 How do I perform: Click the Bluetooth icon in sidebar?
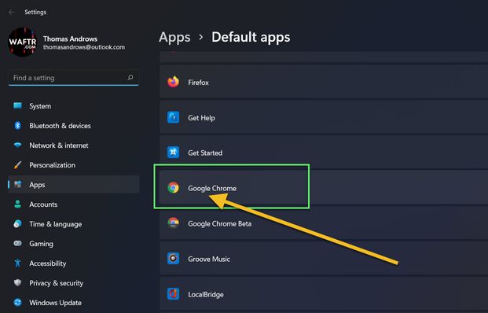pyautogui.click(x=18, y=126)
